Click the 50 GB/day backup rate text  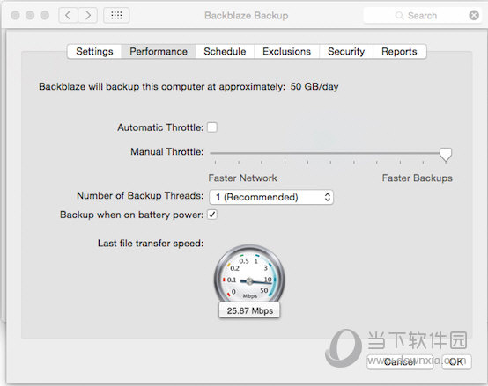click(x=314, y=87)
